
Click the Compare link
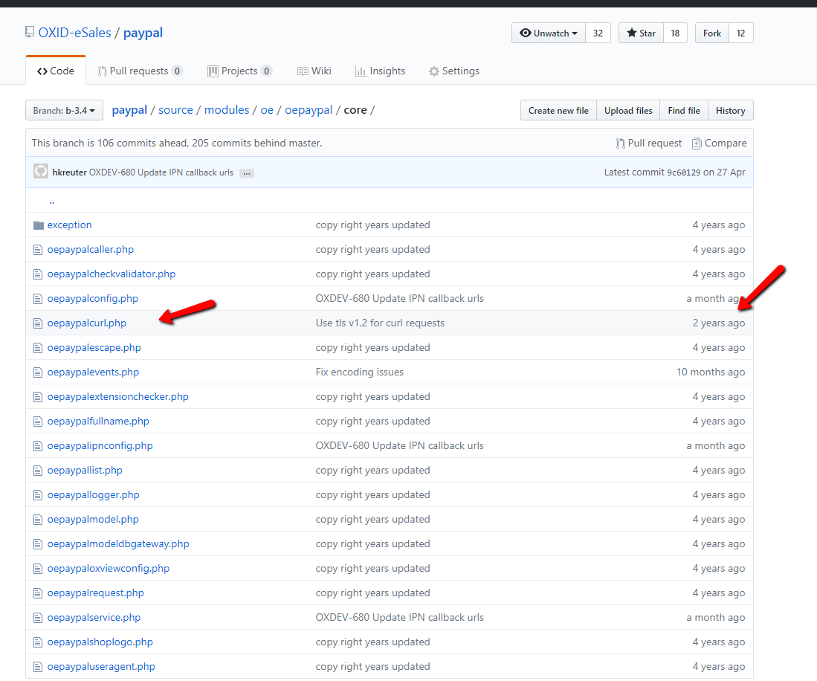point(720,143)
